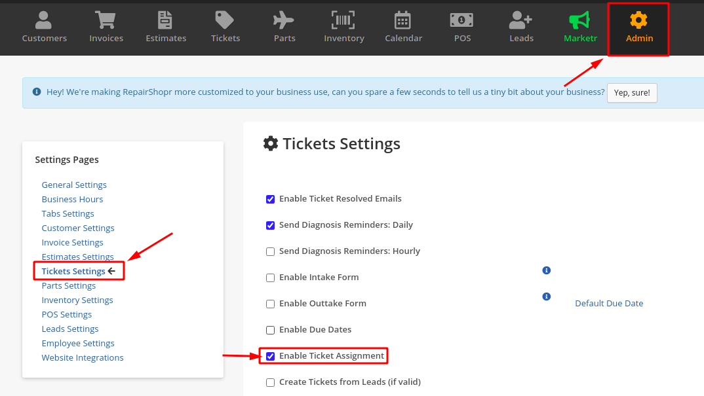Click the Invoices shopping cart icon
Screen dimensions: 704x396
click(106, 20)
